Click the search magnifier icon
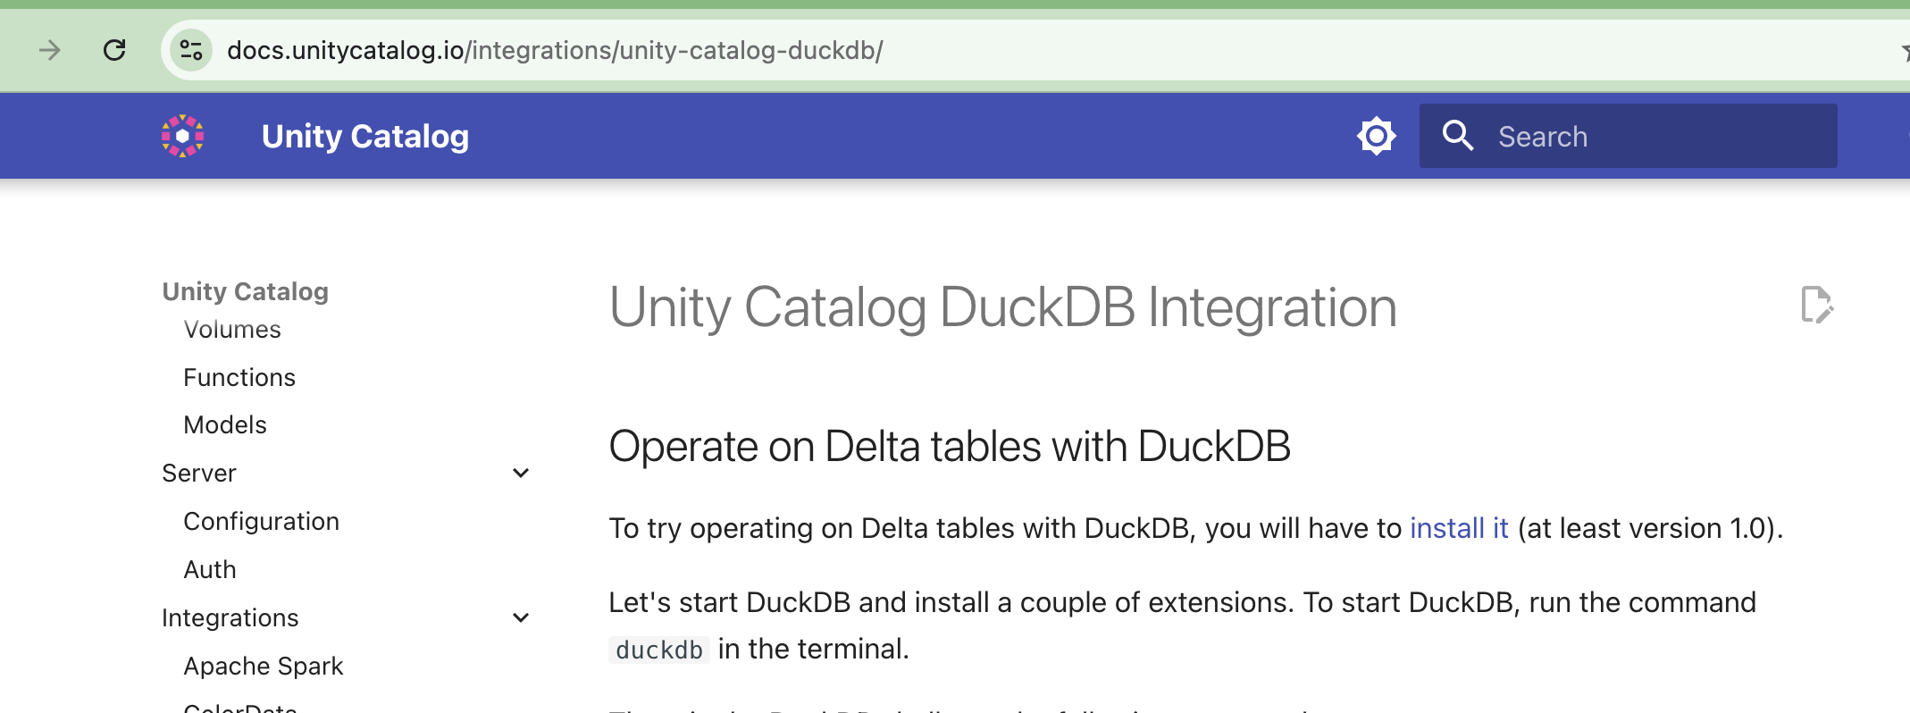Image resolution: width=1910 pixels, height=713 pixels. 1457,136
